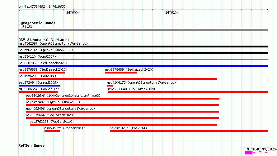277x156 pixels.
Task: Click the chr4:147594492..147619655 coordinate label
Action: [42, 7]
